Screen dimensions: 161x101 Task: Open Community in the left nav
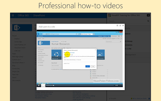[16, 69]
